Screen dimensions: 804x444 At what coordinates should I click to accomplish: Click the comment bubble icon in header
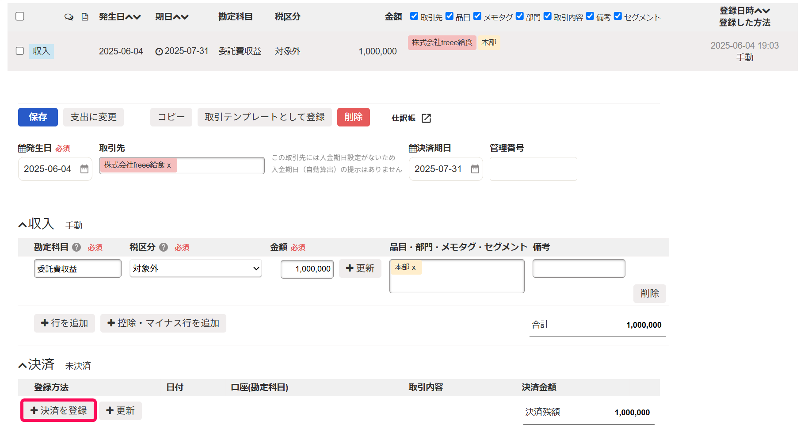69,17
